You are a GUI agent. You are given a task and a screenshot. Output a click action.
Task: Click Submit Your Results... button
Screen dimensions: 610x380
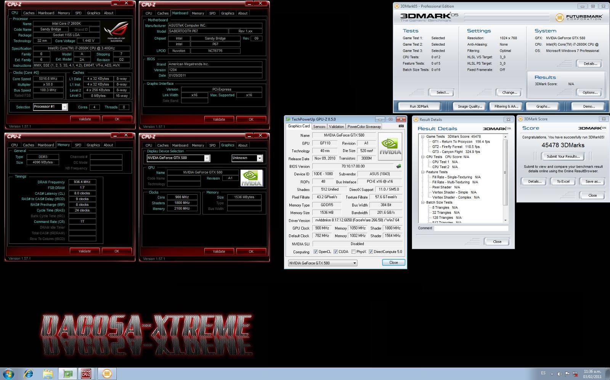coord(563,156)
